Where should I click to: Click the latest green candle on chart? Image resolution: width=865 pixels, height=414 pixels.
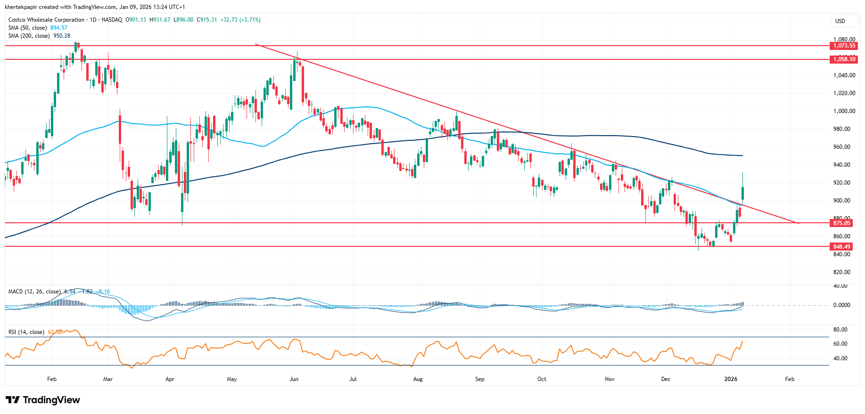tap(743, 193)
